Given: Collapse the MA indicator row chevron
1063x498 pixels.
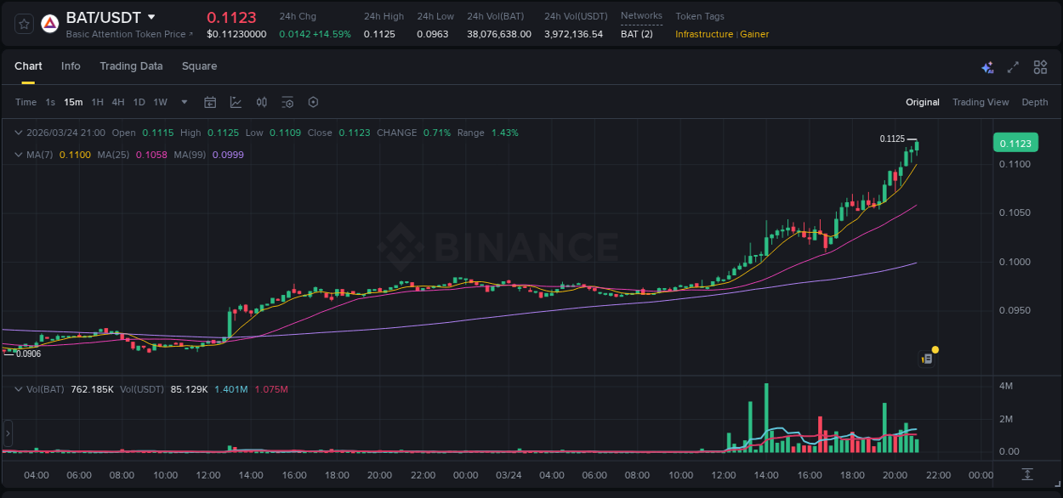Looking at the screenshot, I should [19, 155].
